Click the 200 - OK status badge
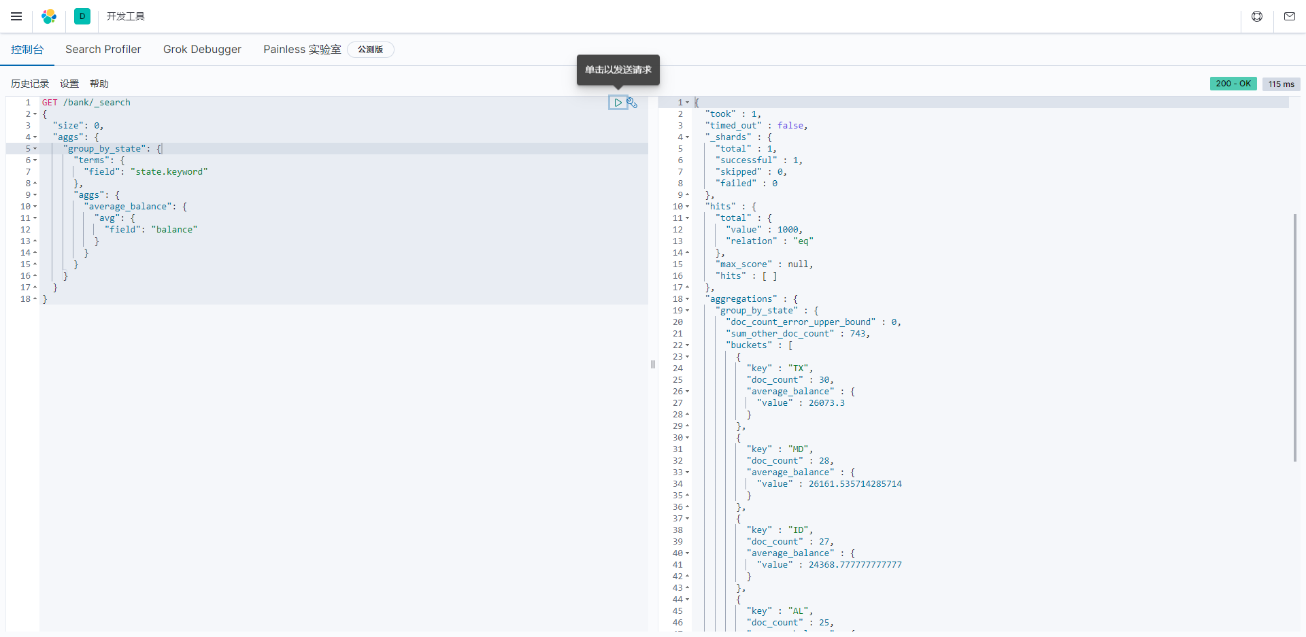Image resolution: width=1306 pixels, height=637 pixels. (x=1233, y=84)
